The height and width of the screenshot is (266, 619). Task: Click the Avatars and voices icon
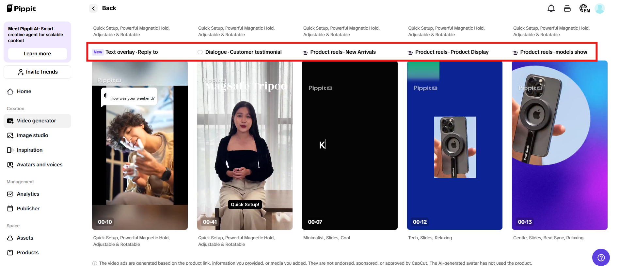pos(10,165)
